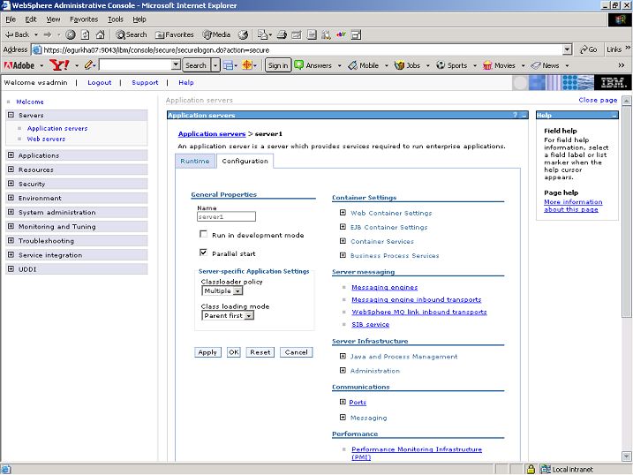This screenshot has width=633, height=475.
Task: Expand the System administration section
Action: (x=11, y=212)
